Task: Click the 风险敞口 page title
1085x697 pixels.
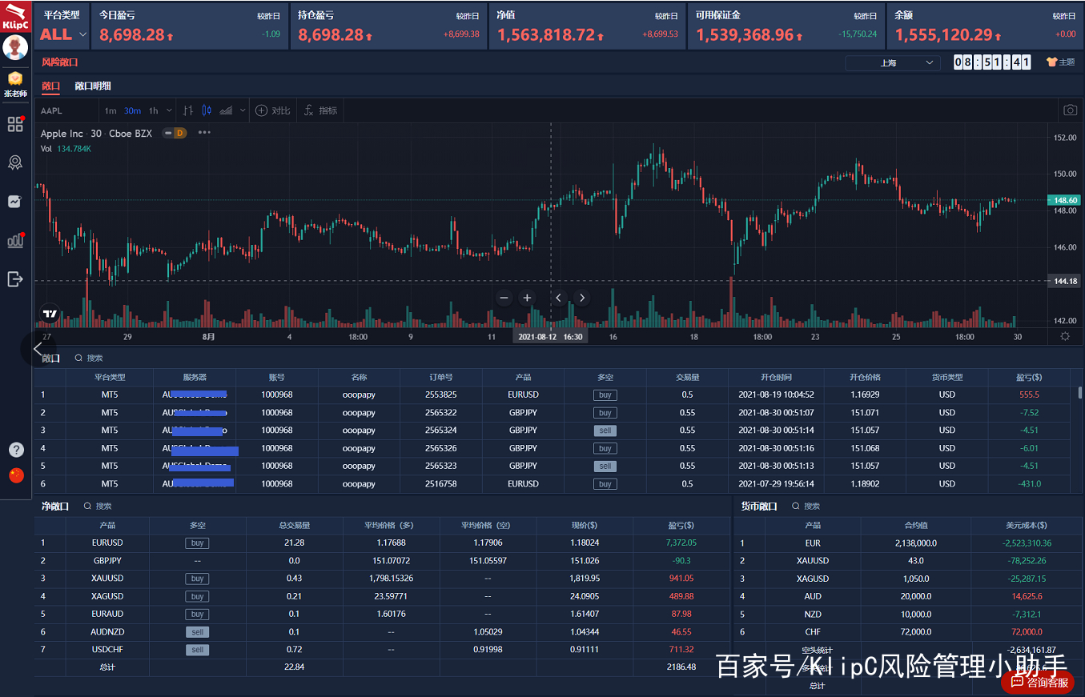Action: 59,62
